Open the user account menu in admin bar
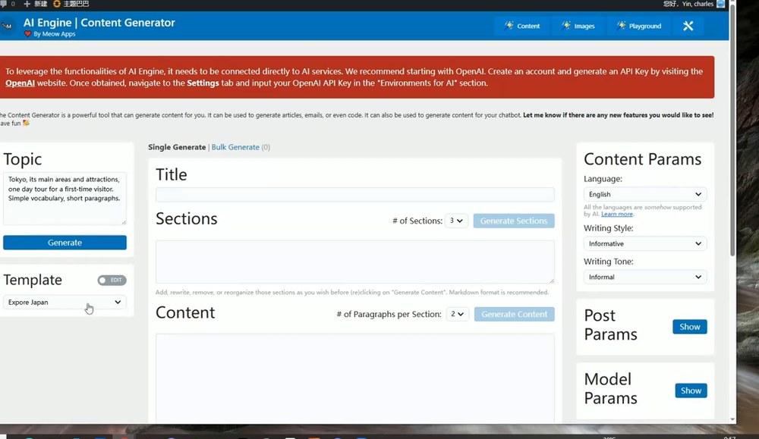Viewport: 759px width, 439px height. 693,4
